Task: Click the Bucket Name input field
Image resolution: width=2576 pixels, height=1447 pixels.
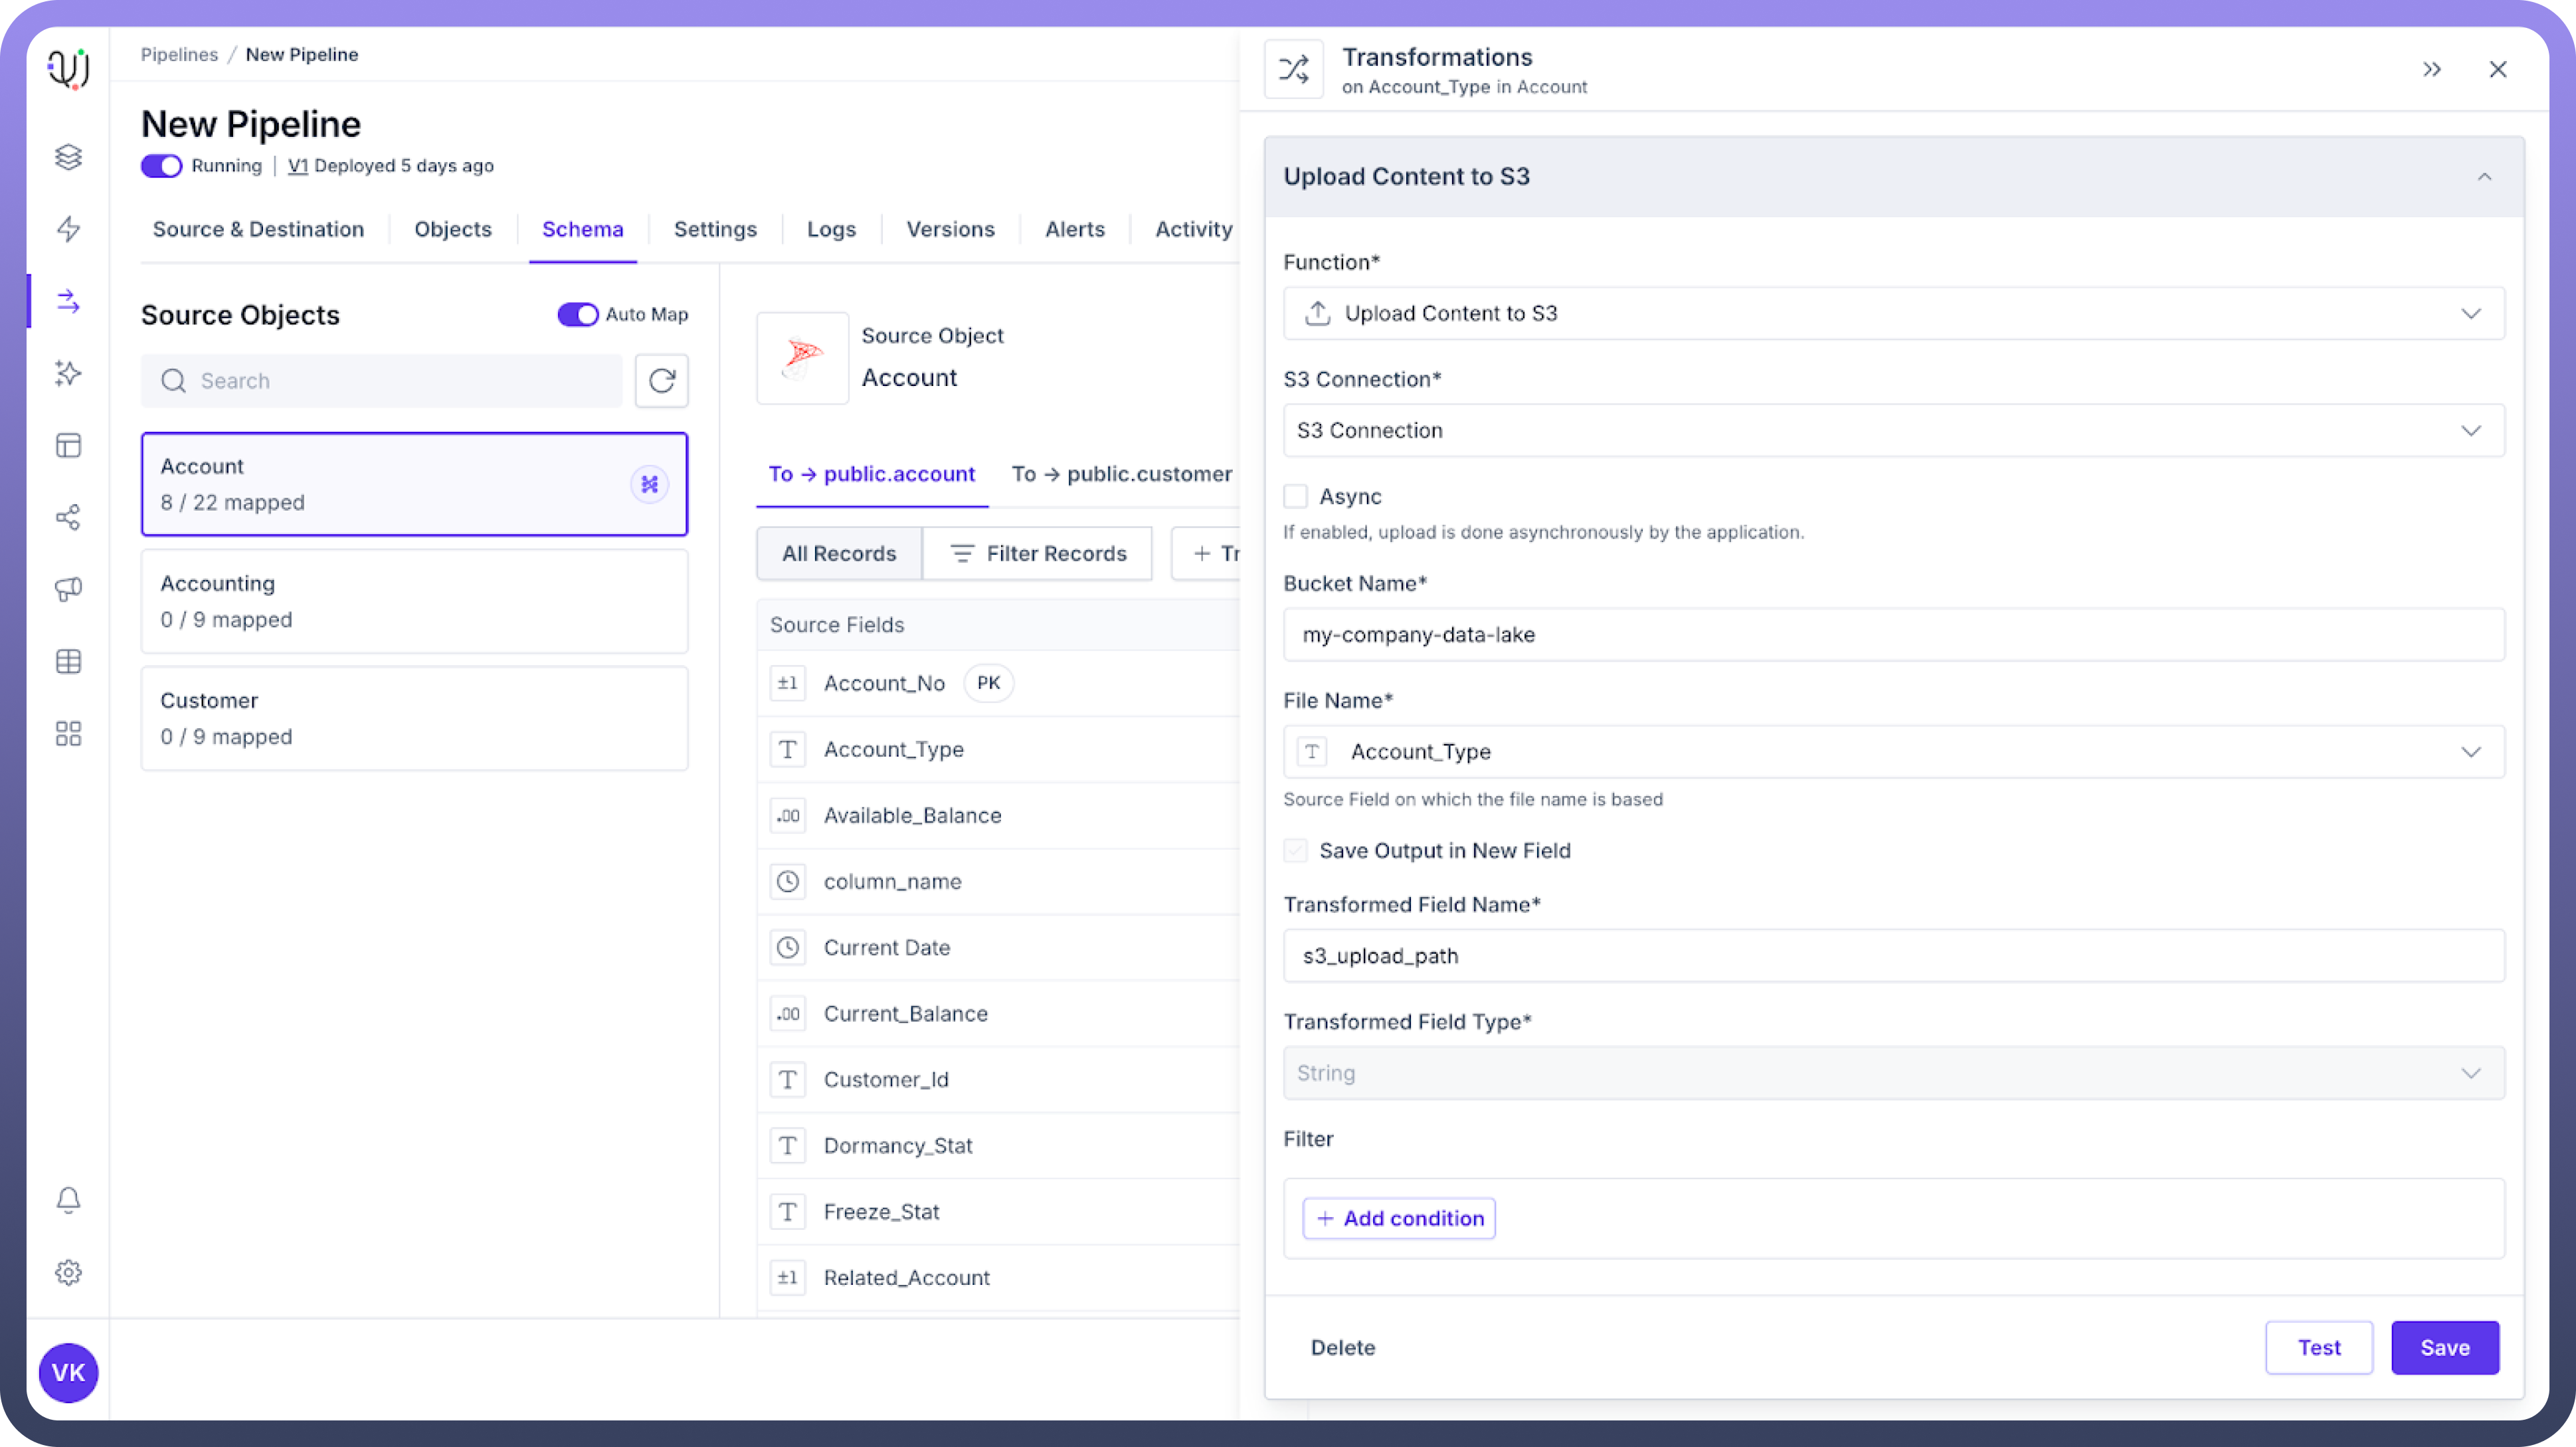Action: click(x=1893, y=634)
